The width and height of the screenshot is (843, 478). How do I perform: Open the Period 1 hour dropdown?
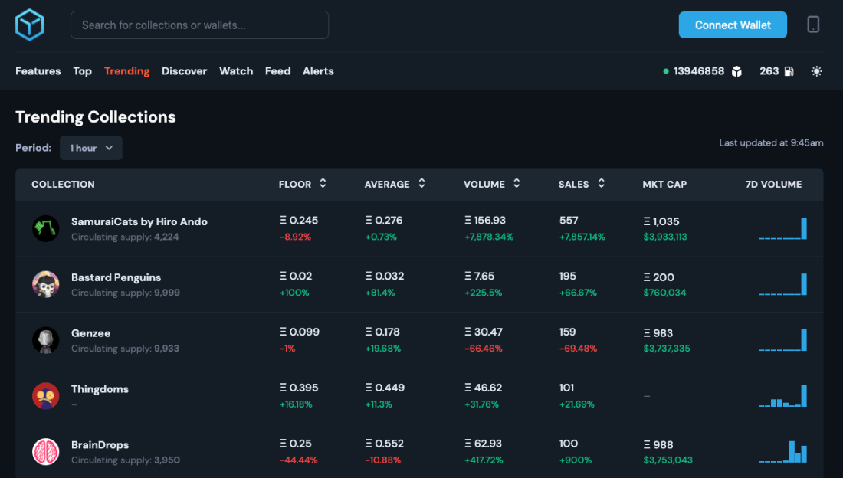[91, 148]
